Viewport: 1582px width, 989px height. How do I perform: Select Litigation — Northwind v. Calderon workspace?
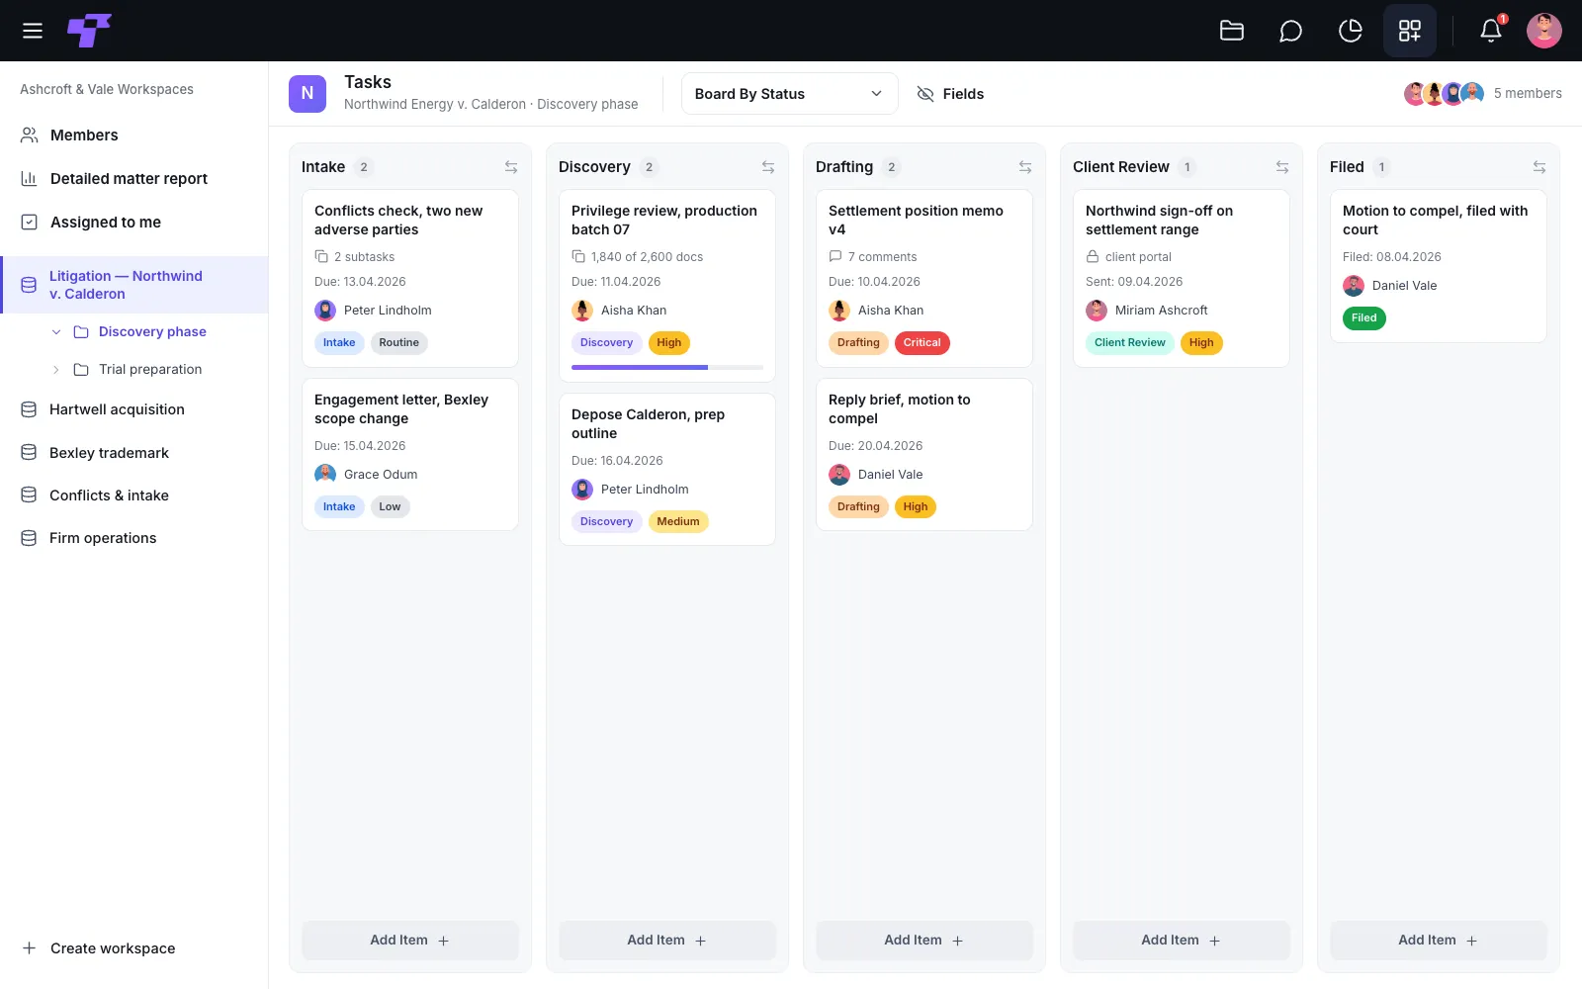click(x=134, y=285)
